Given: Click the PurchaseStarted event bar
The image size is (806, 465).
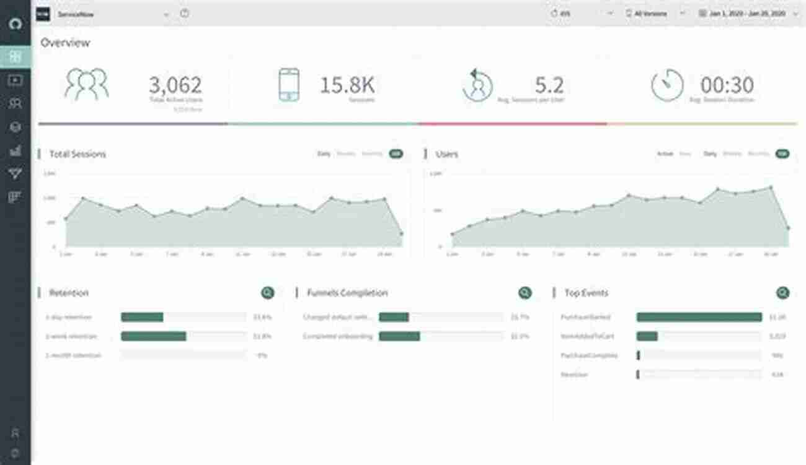Looking at the screenshot, I should 699,317.
